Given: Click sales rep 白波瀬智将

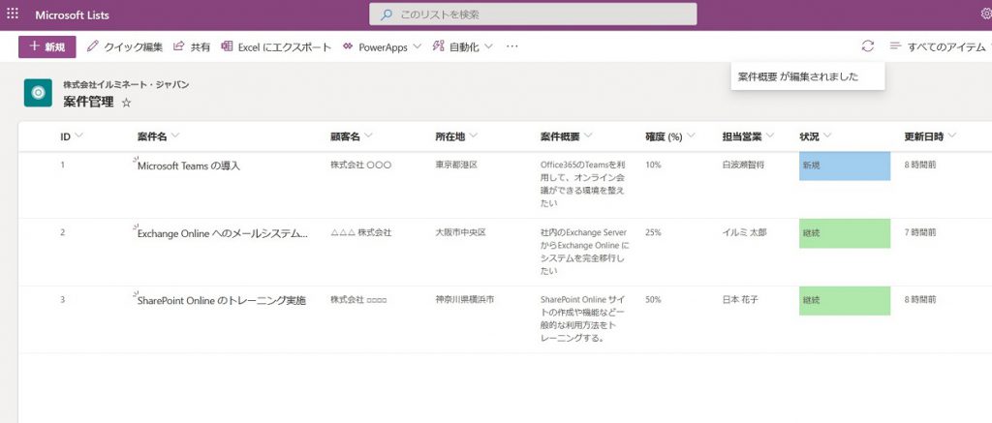Looking at the screenshot, I should click(743, 165).
